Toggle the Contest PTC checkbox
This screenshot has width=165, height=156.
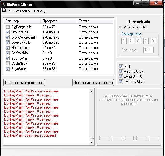click(x=121, y=76)
